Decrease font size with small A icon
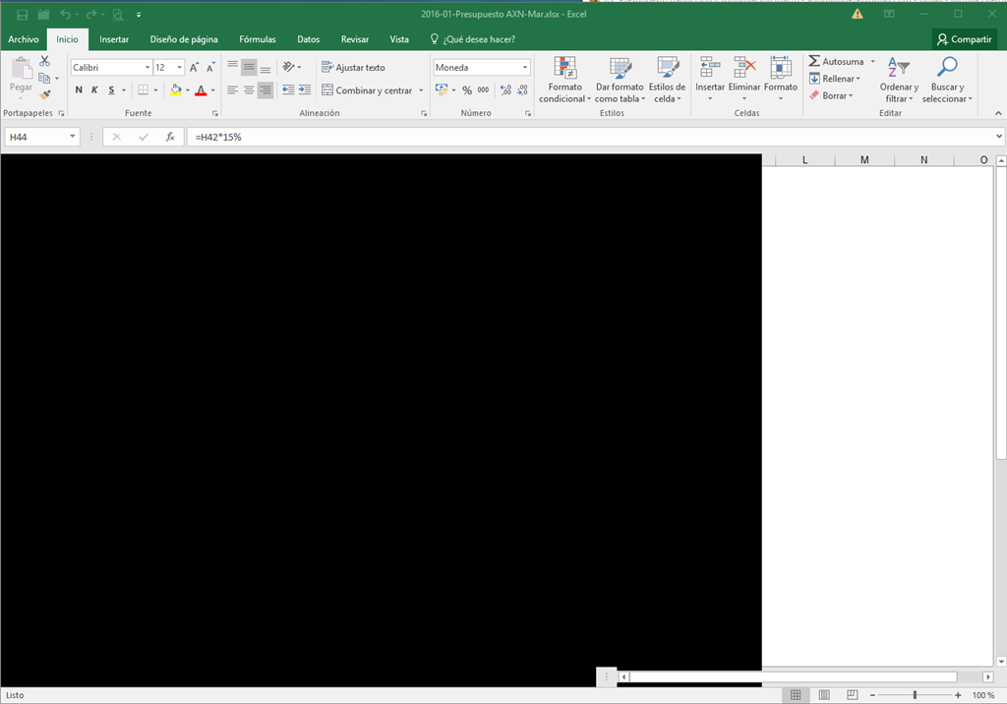1007x704 pixels. coord(210,68)
